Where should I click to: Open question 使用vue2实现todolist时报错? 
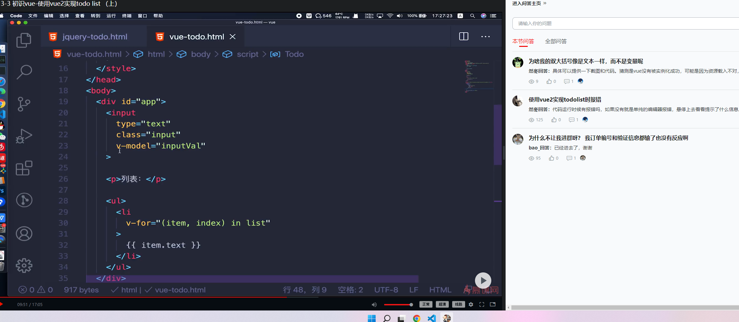(x=565, y=100)
